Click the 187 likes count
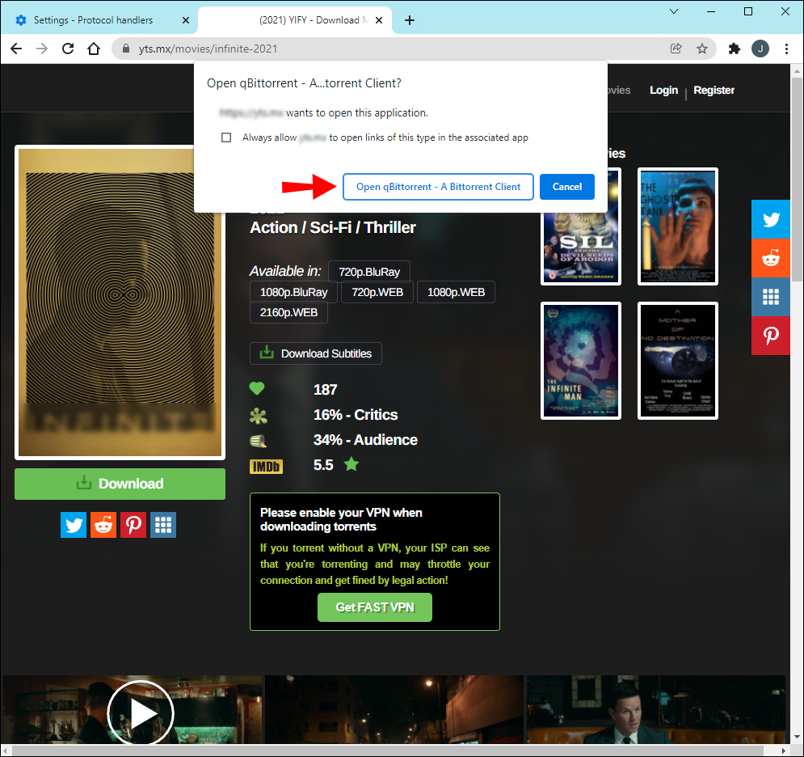The height and width of the screenshot is (757, 804). (325, 390)
